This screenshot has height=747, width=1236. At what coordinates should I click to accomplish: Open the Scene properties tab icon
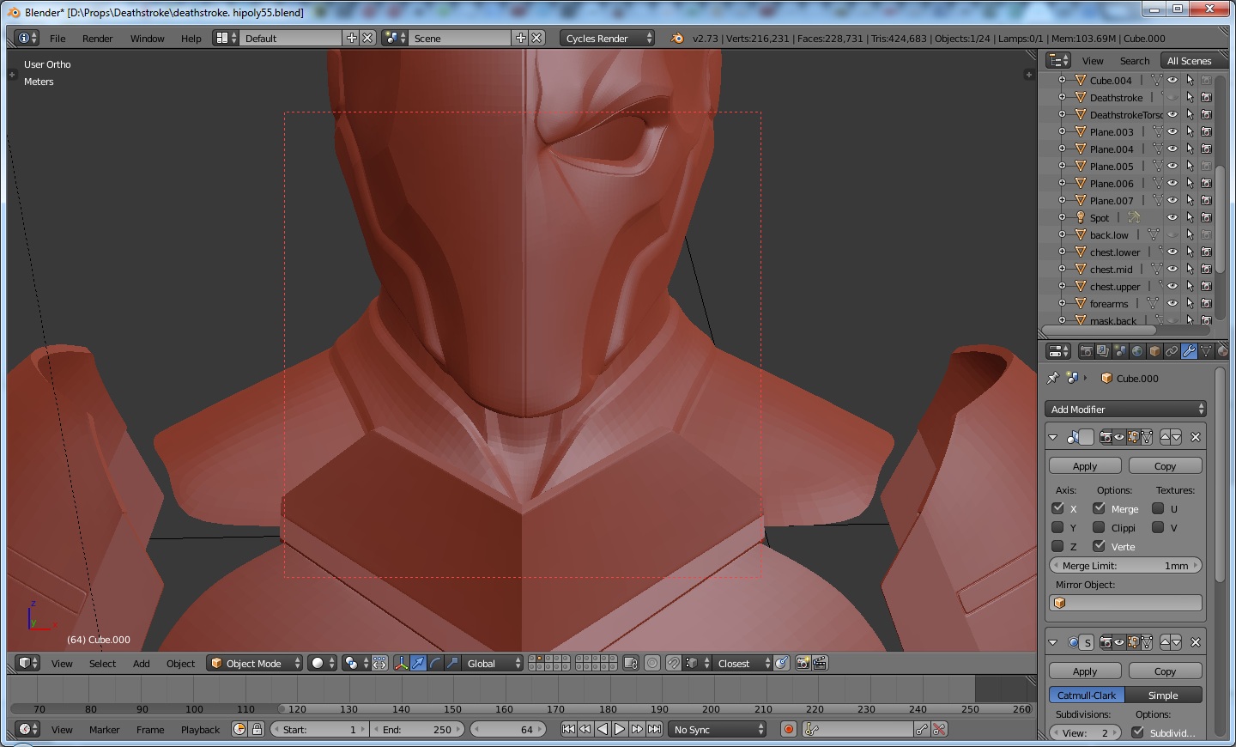pos(1120,351)
